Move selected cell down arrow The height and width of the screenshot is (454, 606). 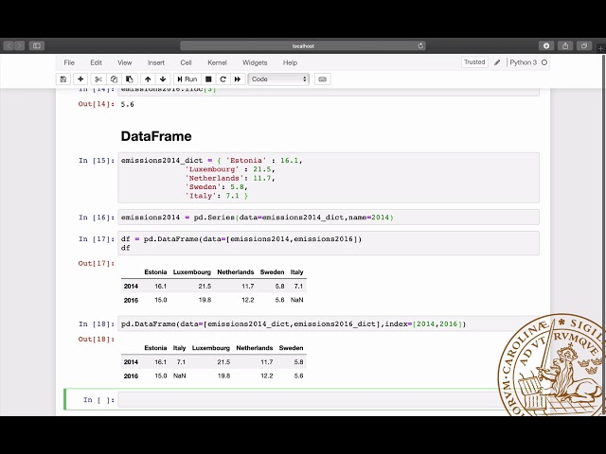coord(163,79)
